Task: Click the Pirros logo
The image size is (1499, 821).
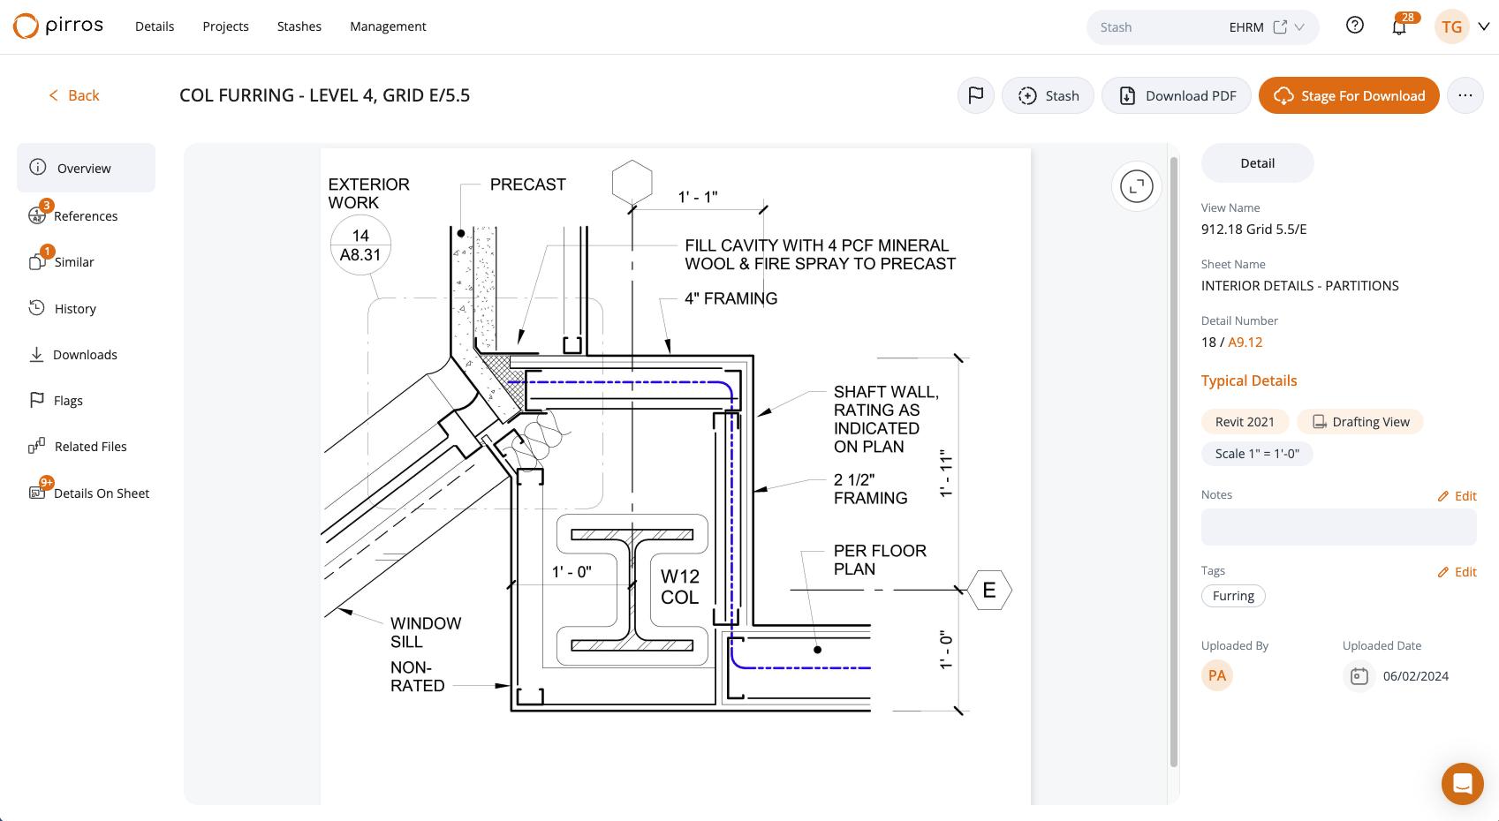Action: point(58,26)
